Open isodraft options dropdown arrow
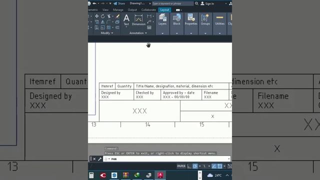Image resolution: width=320 pixels, height=180 pixels. coord(209,166)
